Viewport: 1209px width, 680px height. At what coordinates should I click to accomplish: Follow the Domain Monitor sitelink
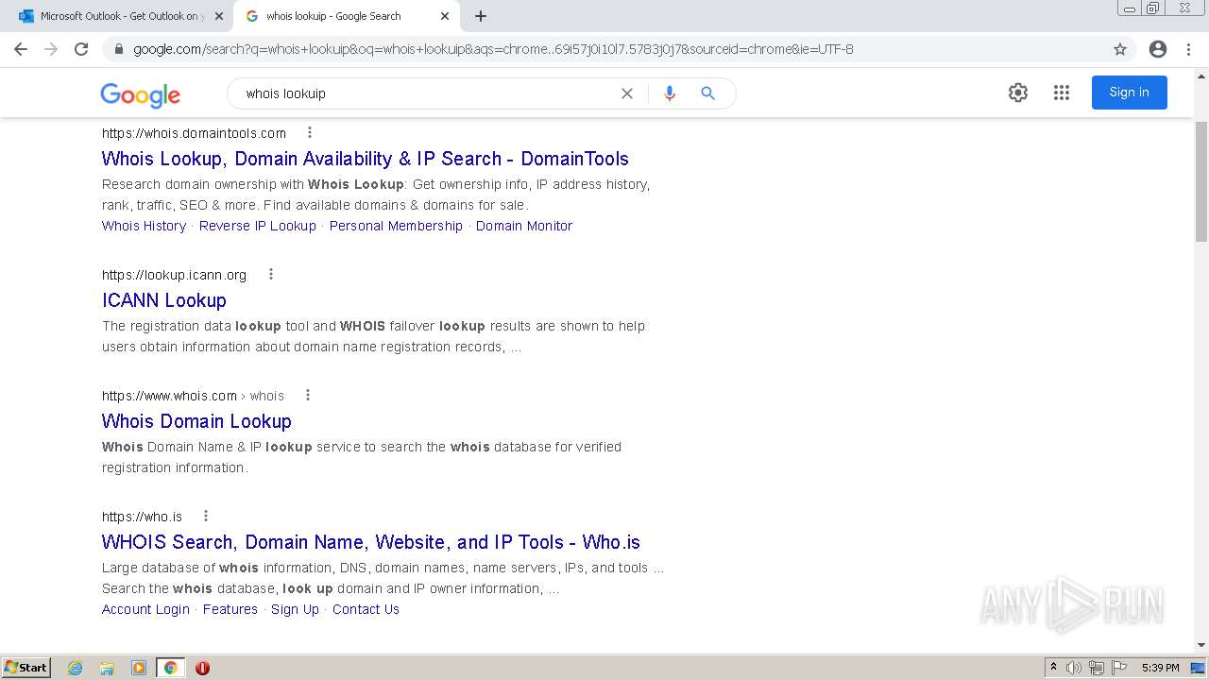524,226
